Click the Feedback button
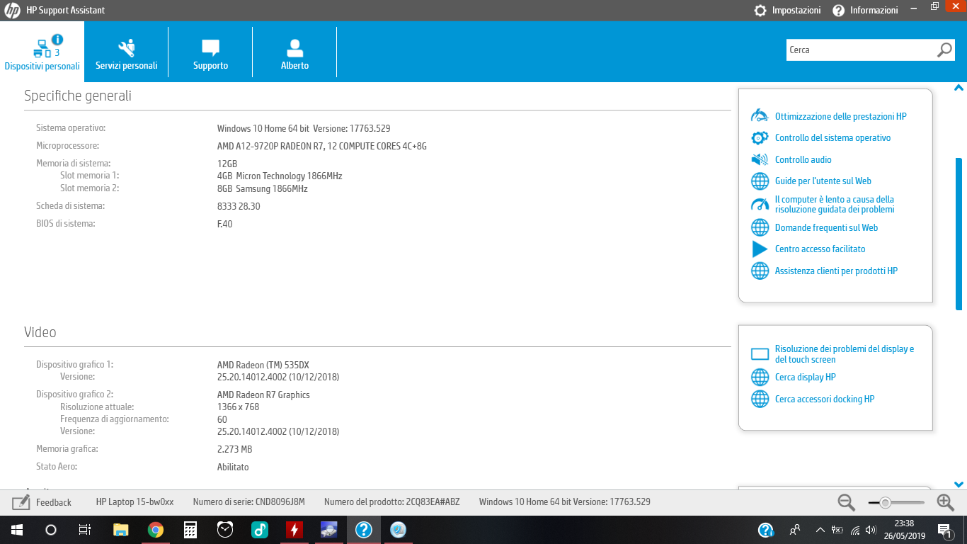 pyautogui.click(x=42, y=502)
